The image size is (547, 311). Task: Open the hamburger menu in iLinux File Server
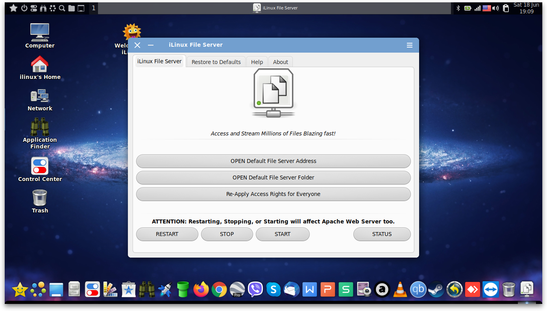(x=410, y=45)
